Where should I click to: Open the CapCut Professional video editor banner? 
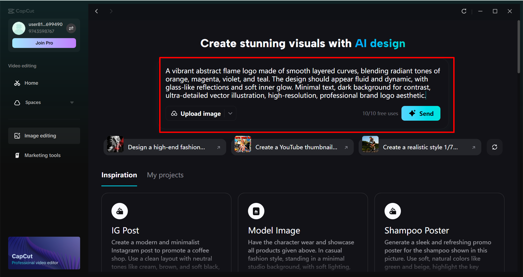44,253
